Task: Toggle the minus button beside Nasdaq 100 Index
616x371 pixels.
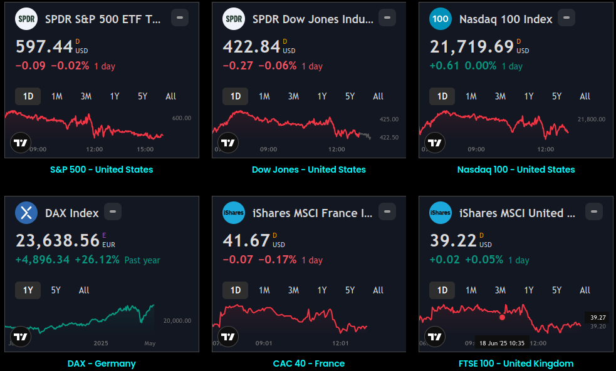Action: tap(566, 18)
